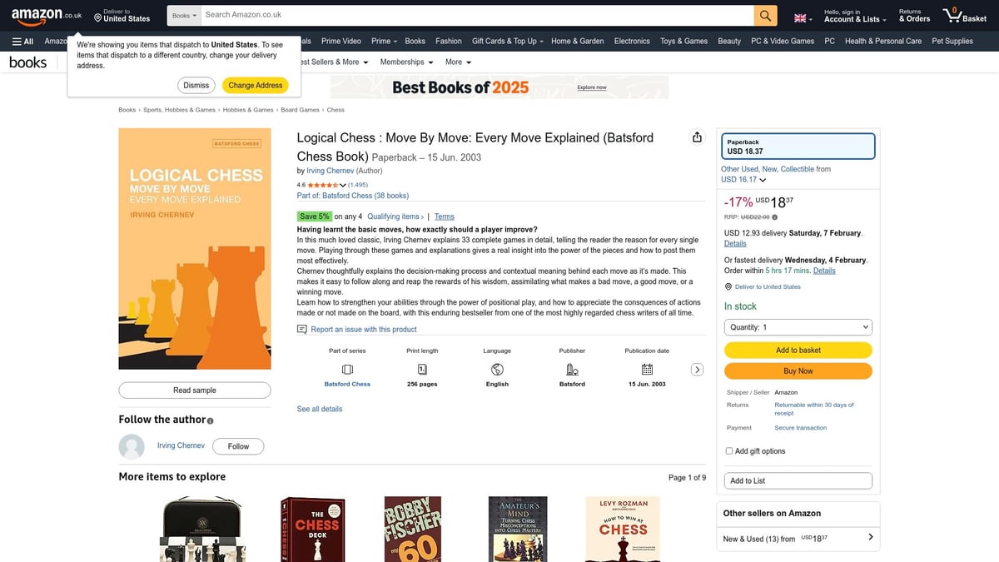Click the location pin next to Deliver to United States
This screenshot has height=562, width=999.
(x=728, y=286)
